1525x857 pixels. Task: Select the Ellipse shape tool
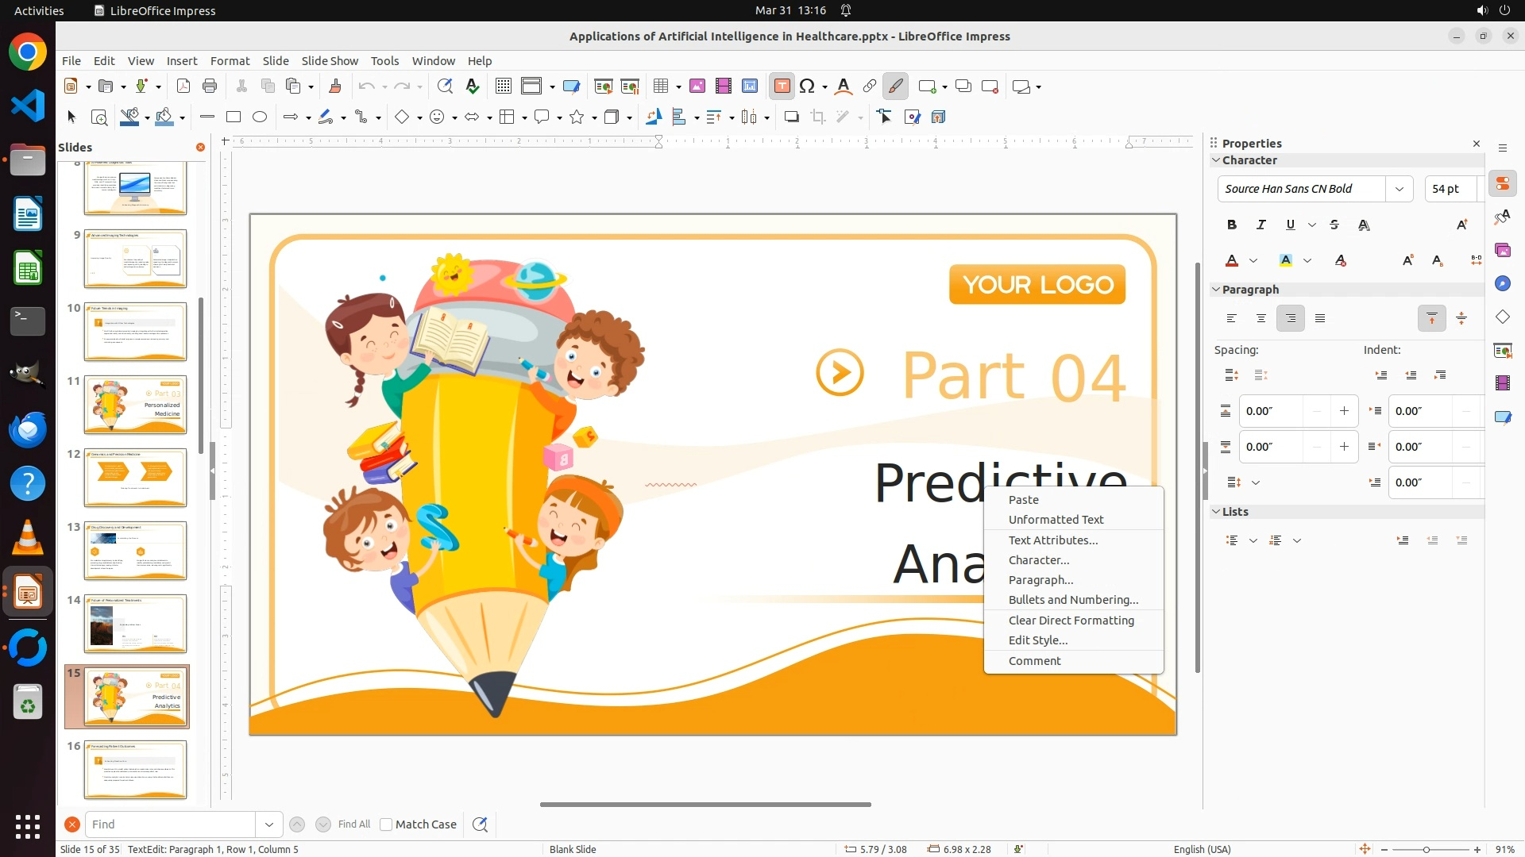pyautogui.click(x=260, y=117)
